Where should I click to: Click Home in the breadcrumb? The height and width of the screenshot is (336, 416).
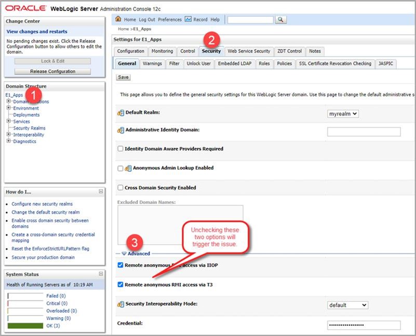click(124, 29)
